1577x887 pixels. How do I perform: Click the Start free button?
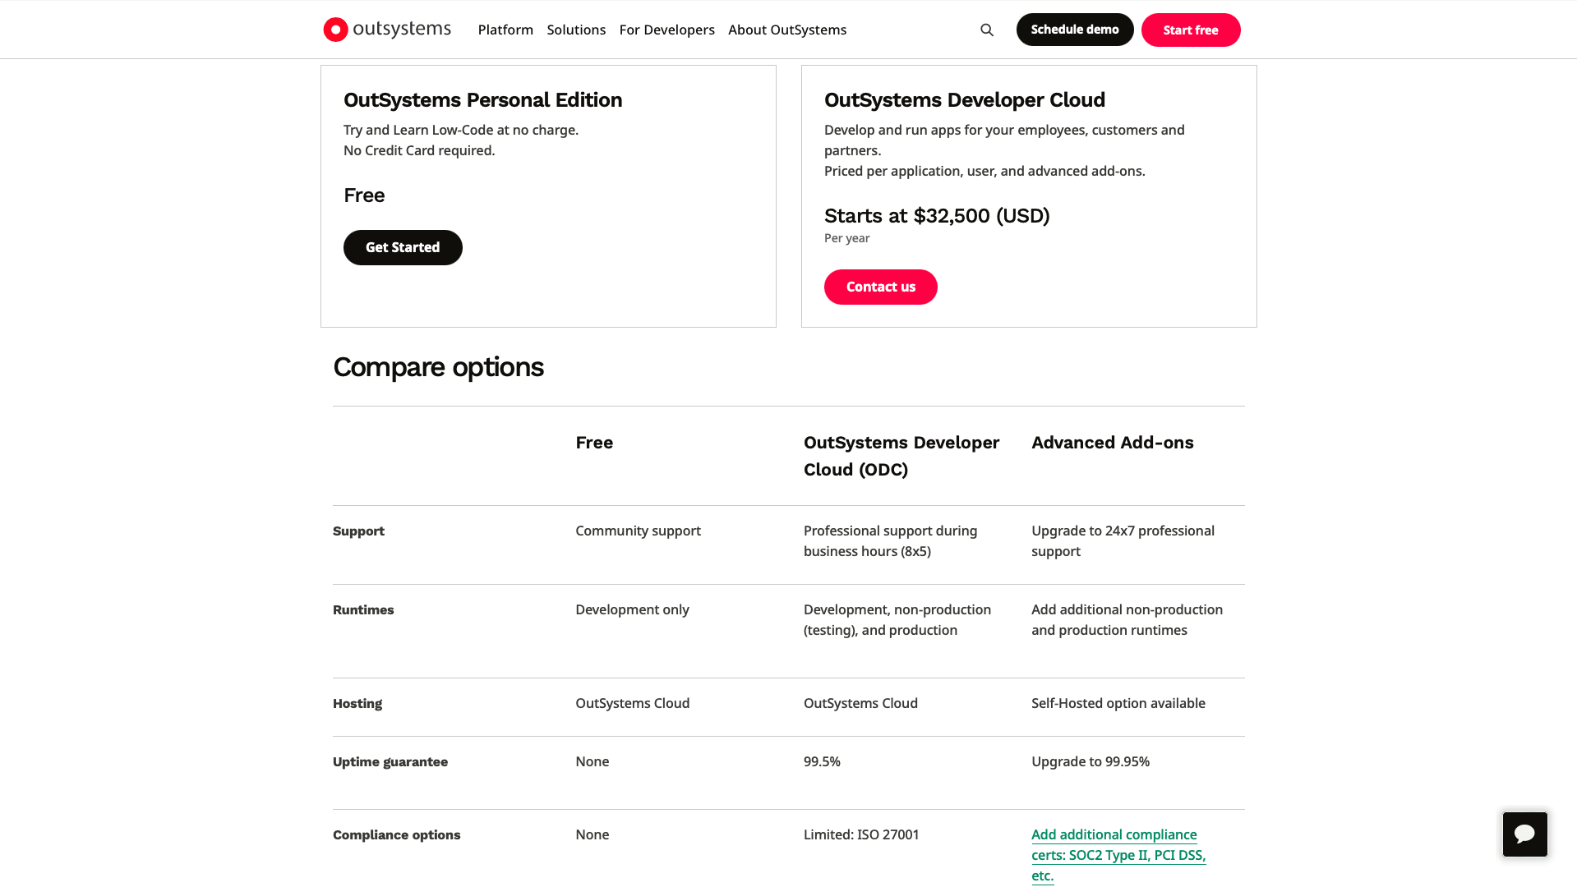1191,30
